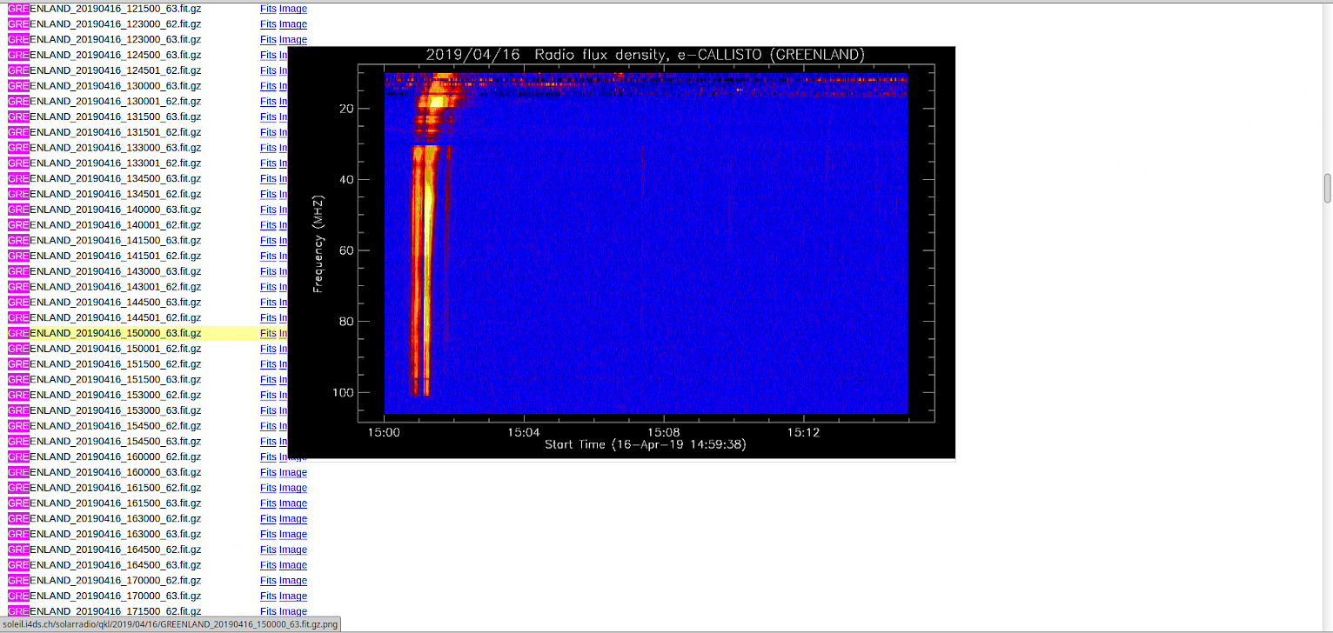Click the vertical page scrollbar thumb
This screenshot has width=1333, height=633.
click(x=1327, y=188)
